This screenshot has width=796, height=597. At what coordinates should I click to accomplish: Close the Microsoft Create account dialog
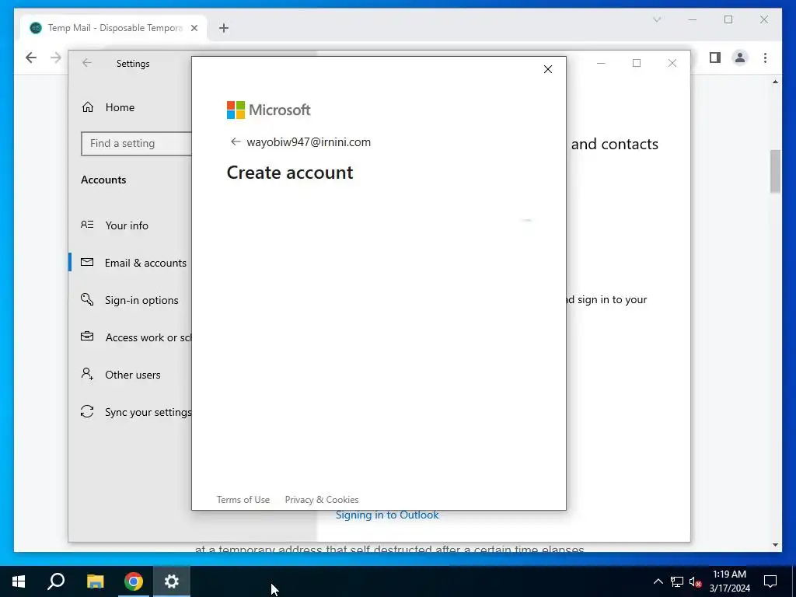pos(548,69)
